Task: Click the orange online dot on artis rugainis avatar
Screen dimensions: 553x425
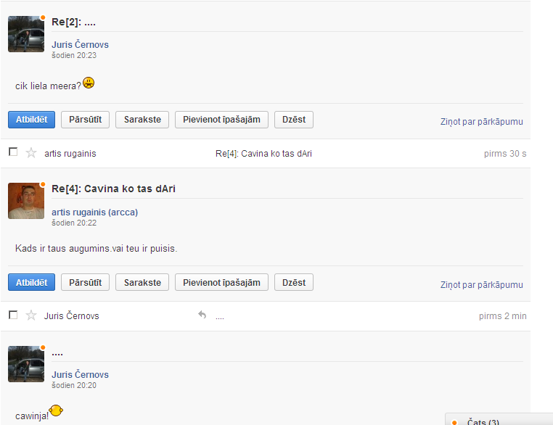Action: coord(43,184)
